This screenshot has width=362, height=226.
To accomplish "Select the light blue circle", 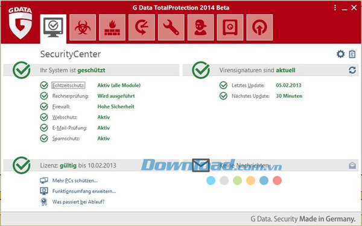I will point(211,180).
